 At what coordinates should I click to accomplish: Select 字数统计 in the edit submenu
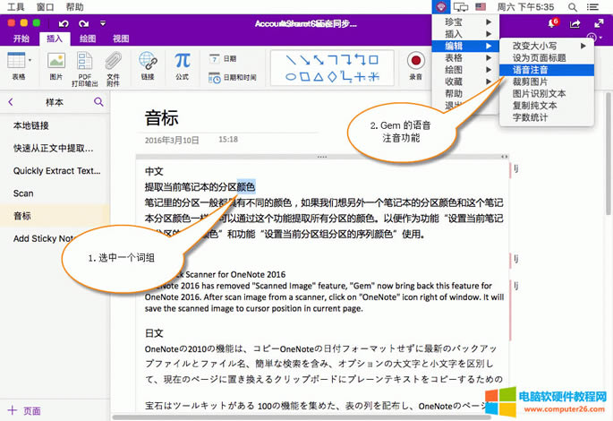531,116
